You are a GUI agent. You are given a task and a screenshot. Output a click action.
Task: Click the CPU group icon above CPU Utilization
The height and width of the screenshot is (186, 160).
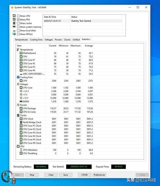(18, 146)
